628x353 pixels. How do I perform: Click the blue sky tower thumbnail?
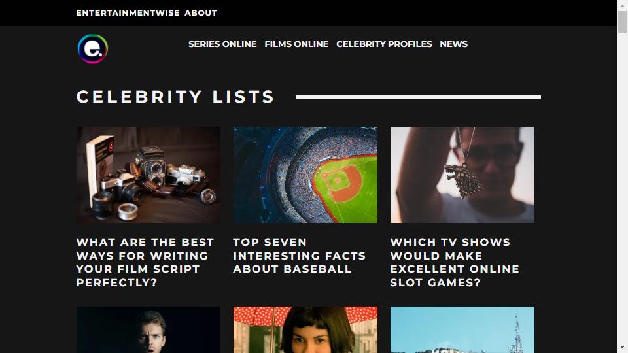coord(462,329)
